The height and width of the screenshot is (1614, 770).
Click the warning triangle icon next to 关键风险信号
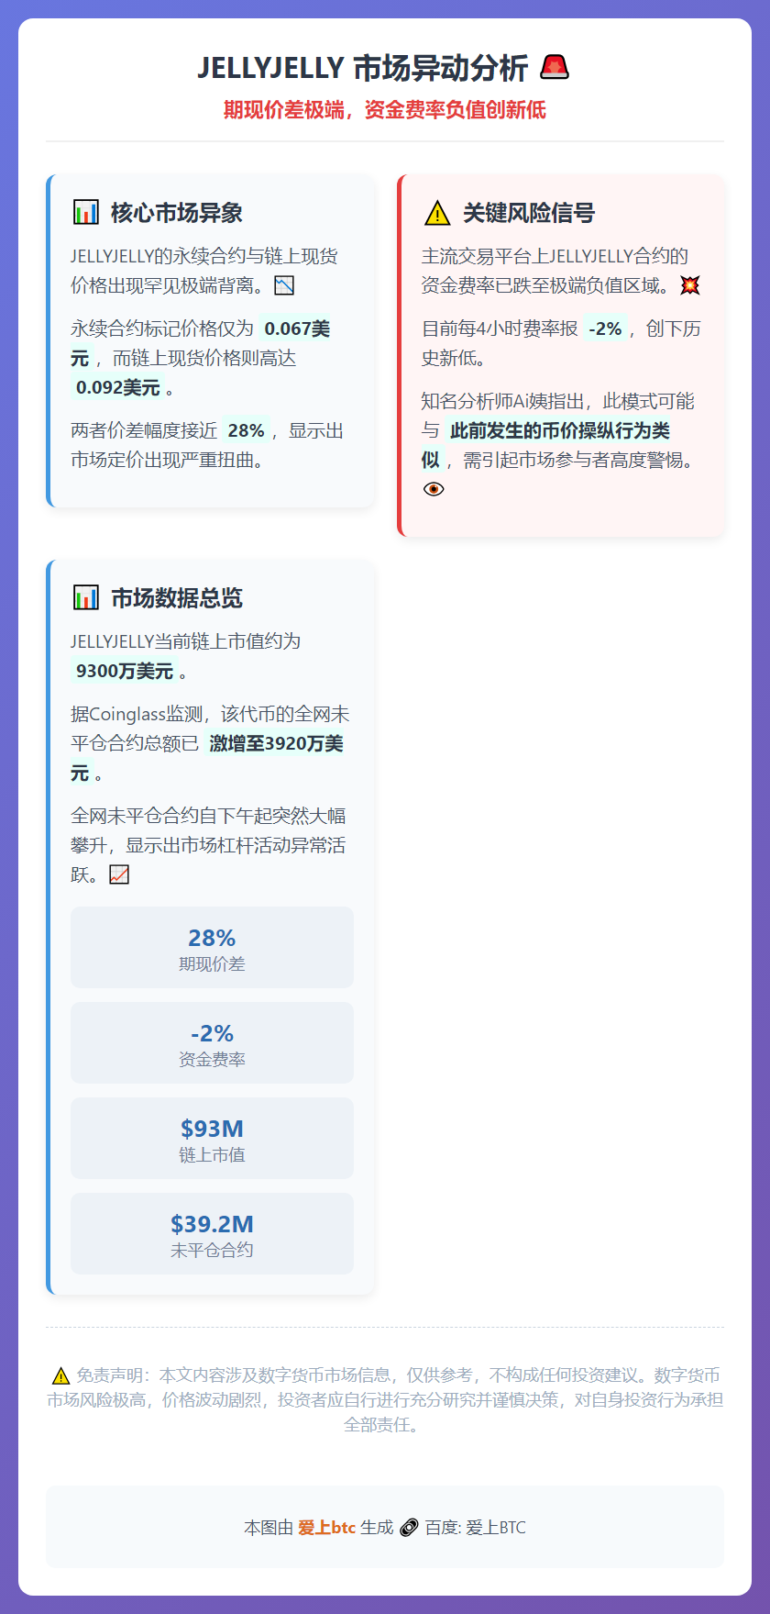(437, 214)
